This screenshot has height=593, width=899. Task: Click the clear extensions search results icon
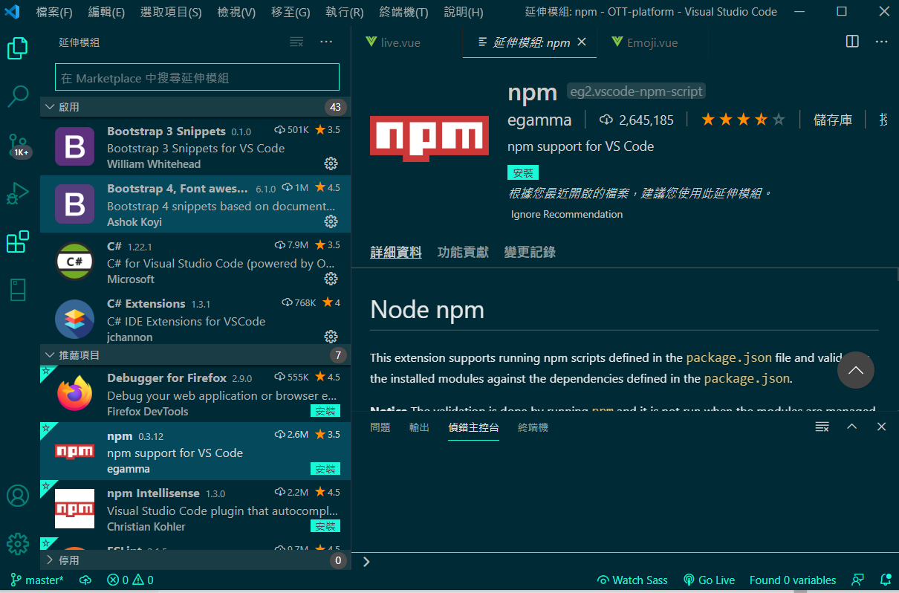tap(296, 42)
